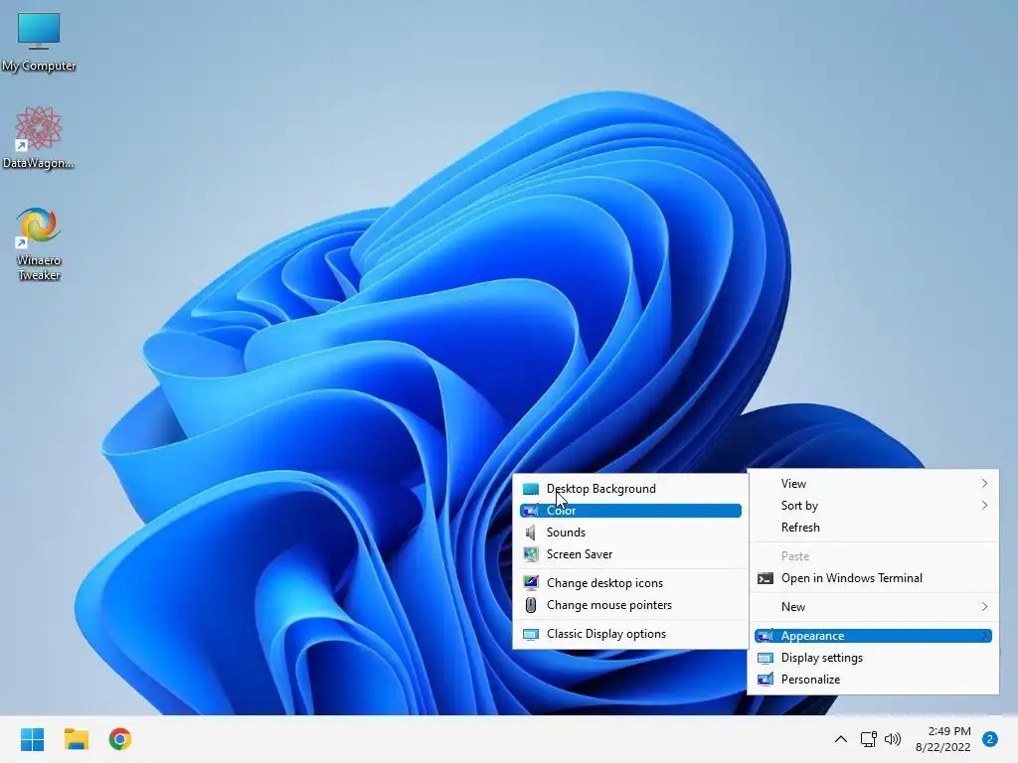1018x763 pixels.
Task: Open Classic Display options entry
Action: tap(630, 634)
